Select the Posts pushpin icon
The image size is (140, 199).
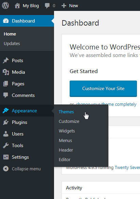[x=6, y=60]
